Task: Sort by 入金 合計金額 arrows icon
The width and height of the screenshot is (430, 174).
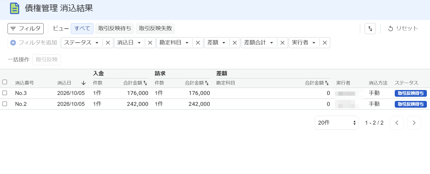Action: (x=145, y=83)
